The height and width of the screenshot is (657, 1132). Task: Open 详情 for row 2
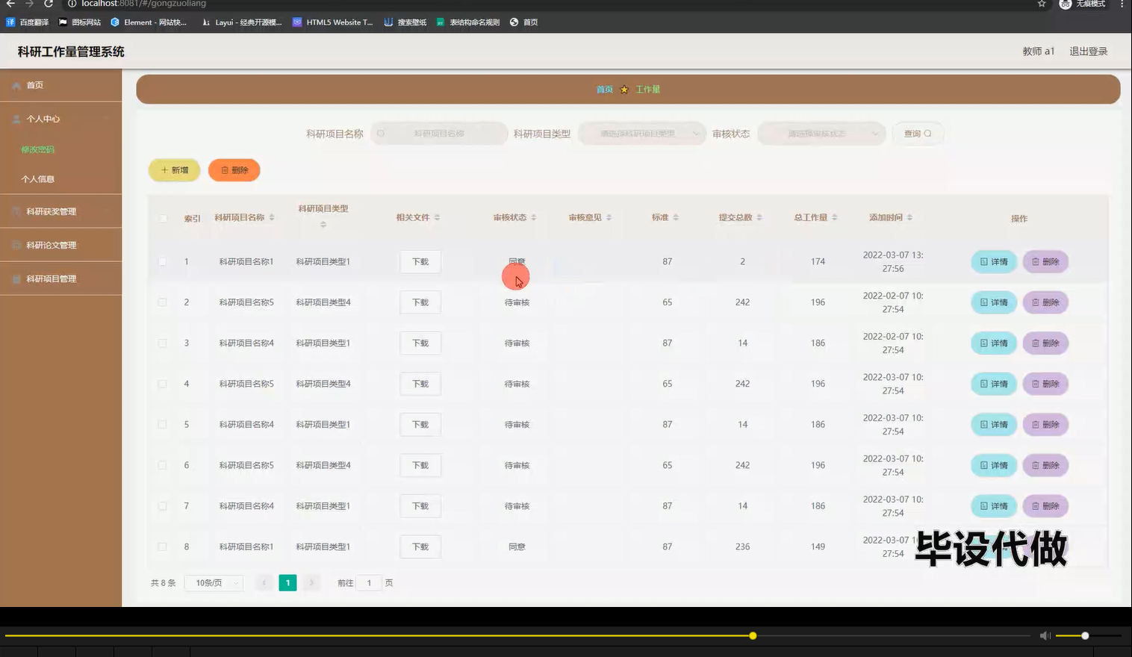point(994,302)
